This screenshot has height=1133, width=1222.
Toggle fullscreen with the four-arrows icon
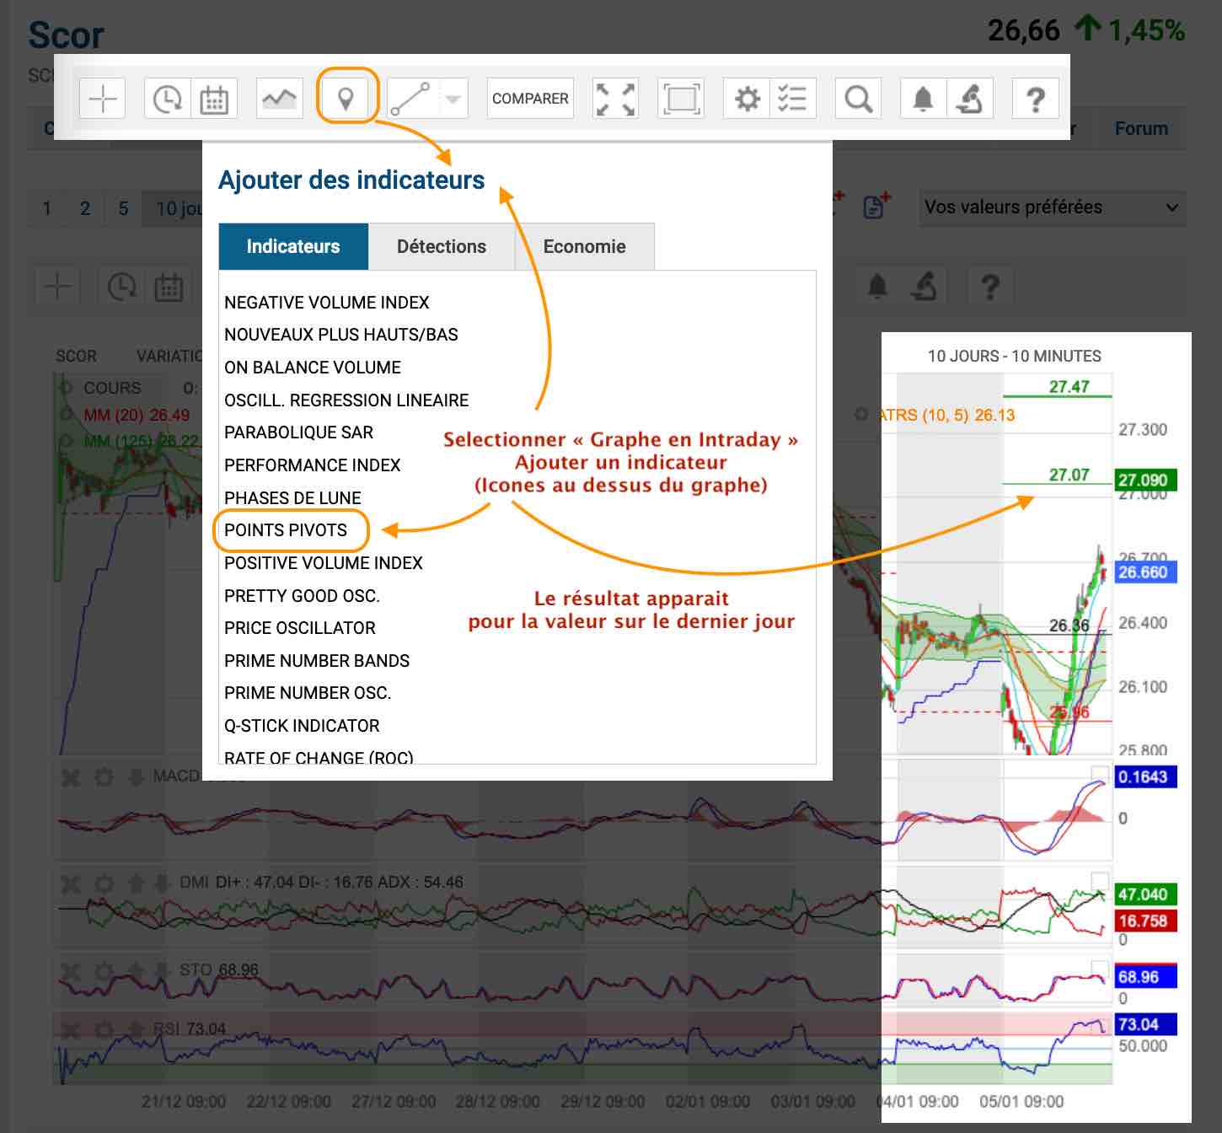coord(615,99)
